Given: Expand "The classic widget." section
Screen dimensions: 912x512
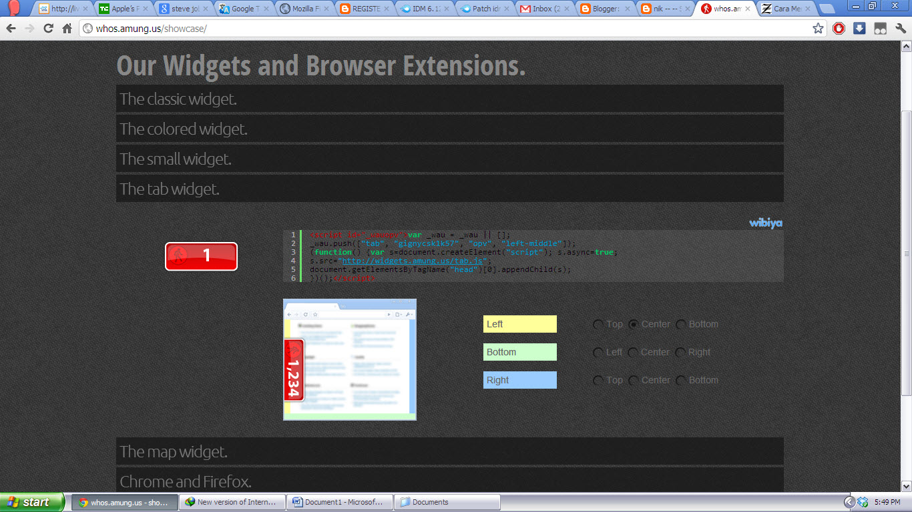Looking at the screenshot, I should [x=449, y=99].
